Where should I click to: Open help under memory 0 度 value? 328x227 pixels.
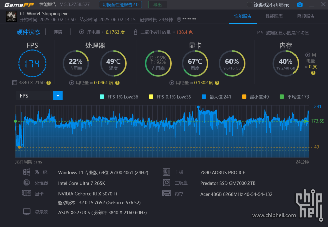point(313,73)
